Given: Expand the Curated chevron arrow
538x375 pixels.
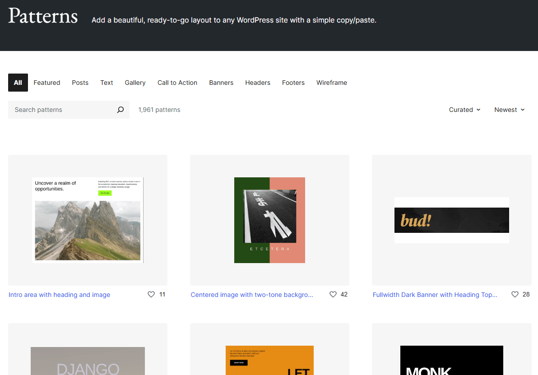Looking at the screenshot, I should coord(479,110).
